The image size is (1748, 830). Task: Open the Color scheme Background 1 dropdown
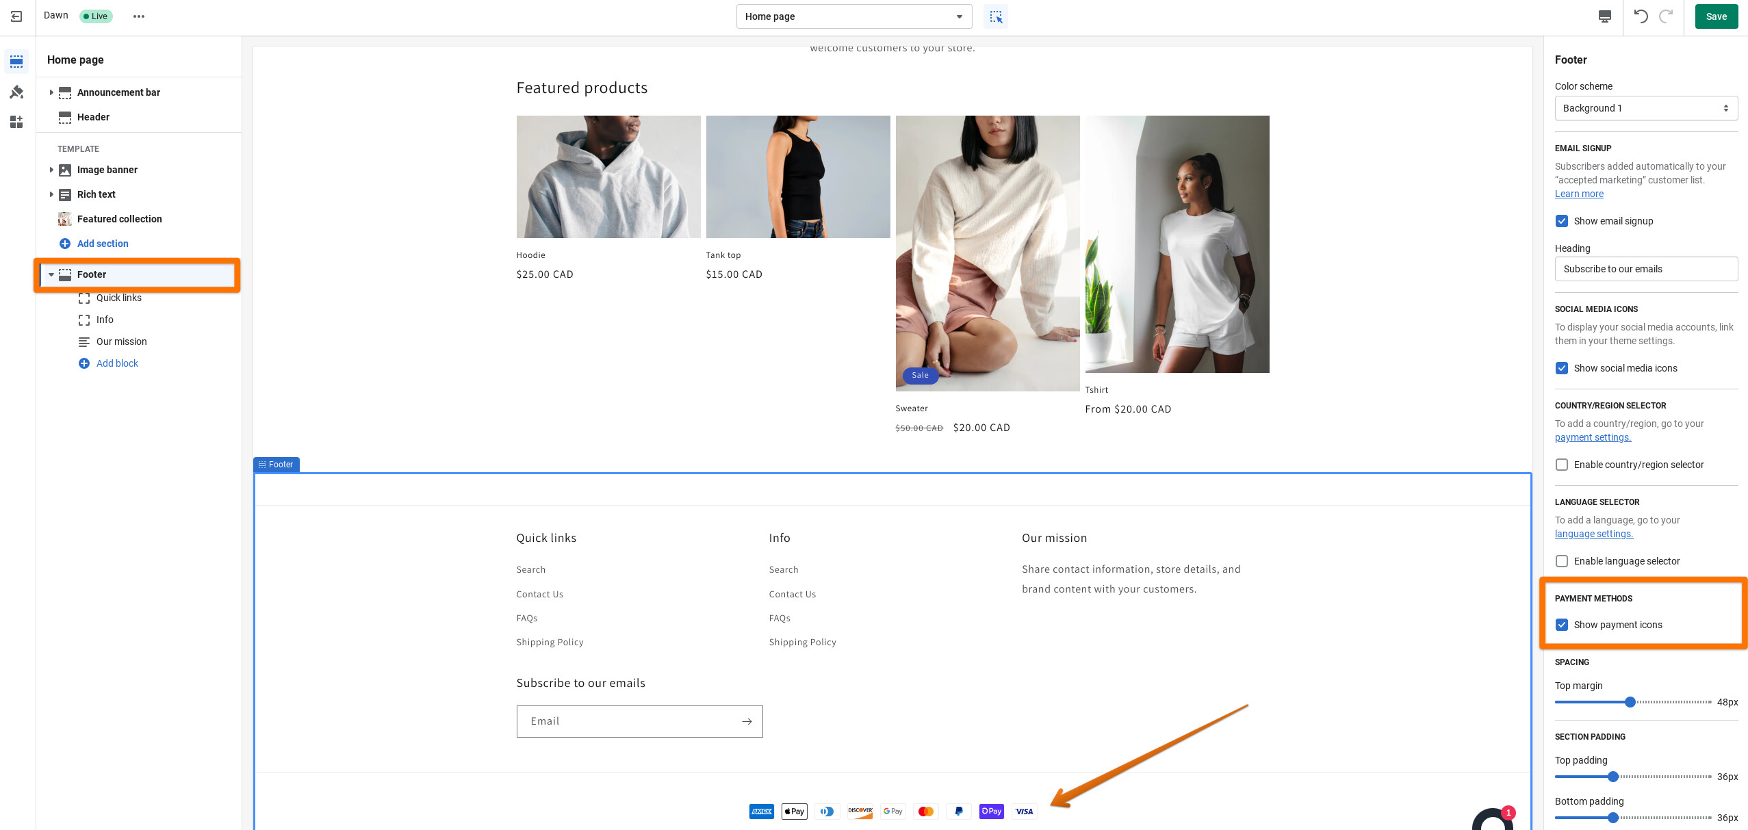(1645, 108)
